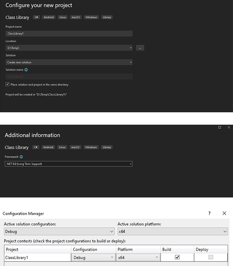Toggle the Build checkbox for ClassLibrary1
233x266 pixels.
coord(177,257)
